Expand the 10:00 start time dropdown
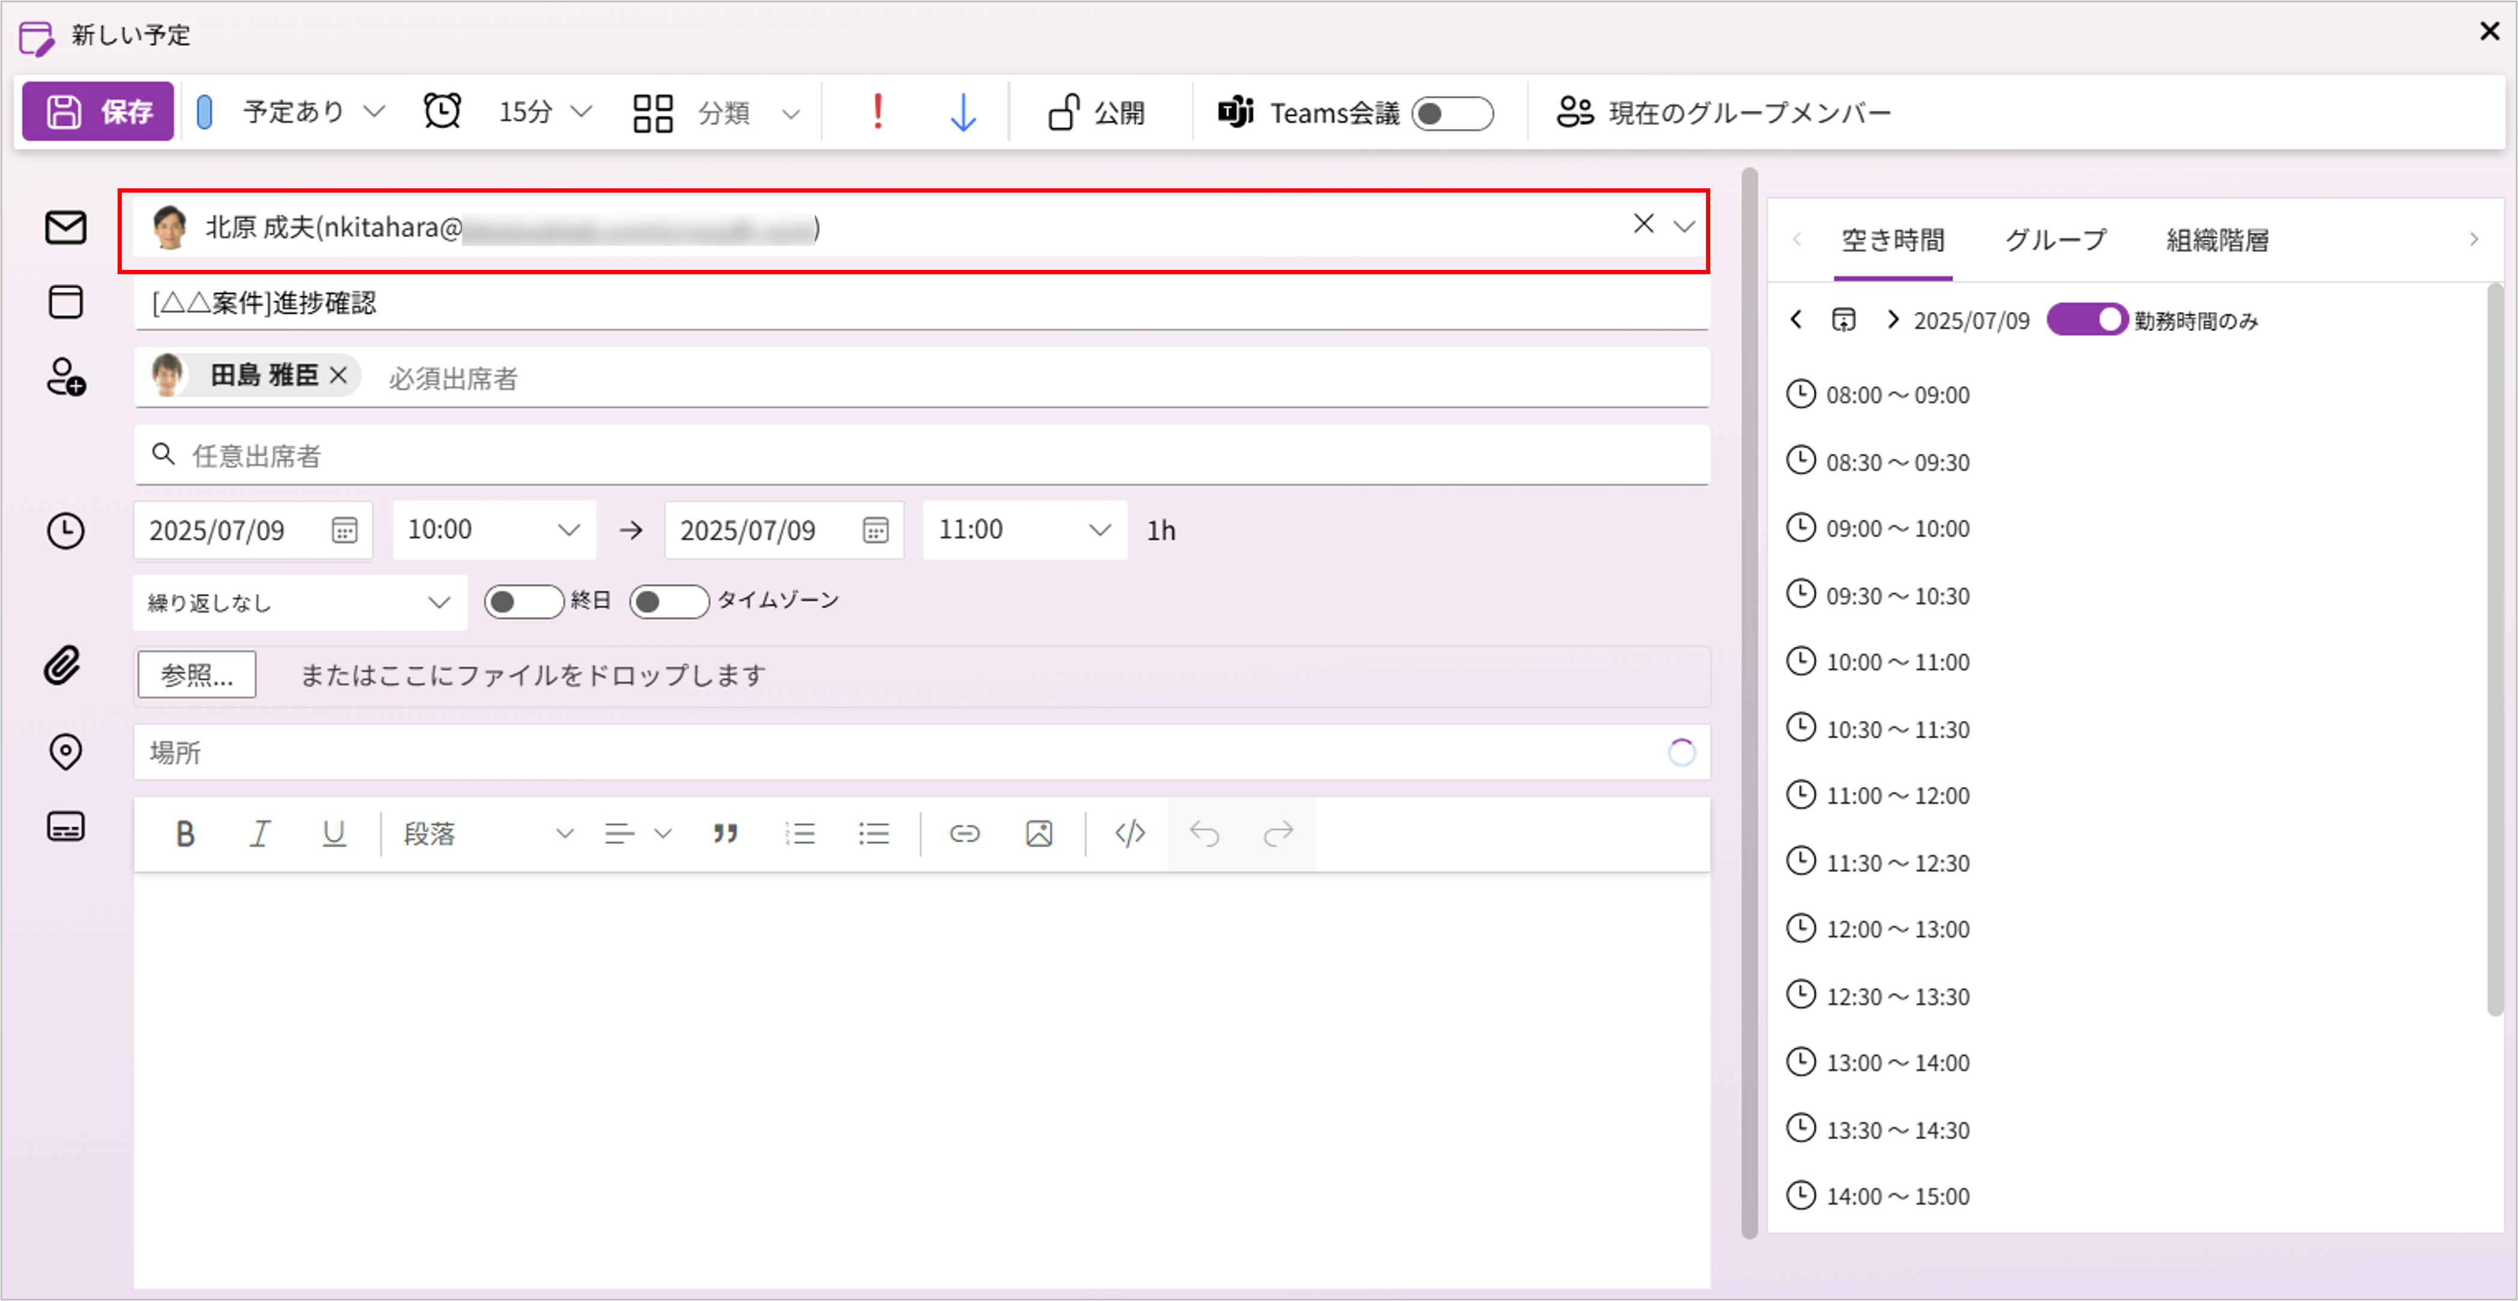2518x1301 pixels. (x=494, y=530)
